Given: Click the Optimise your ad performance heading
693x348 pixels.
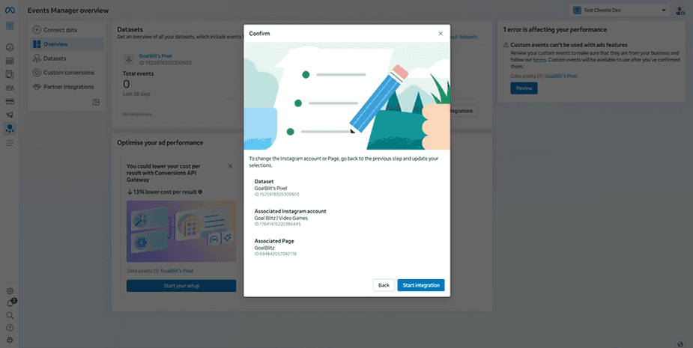Looking at the screenshot, I should pos(160,143).
